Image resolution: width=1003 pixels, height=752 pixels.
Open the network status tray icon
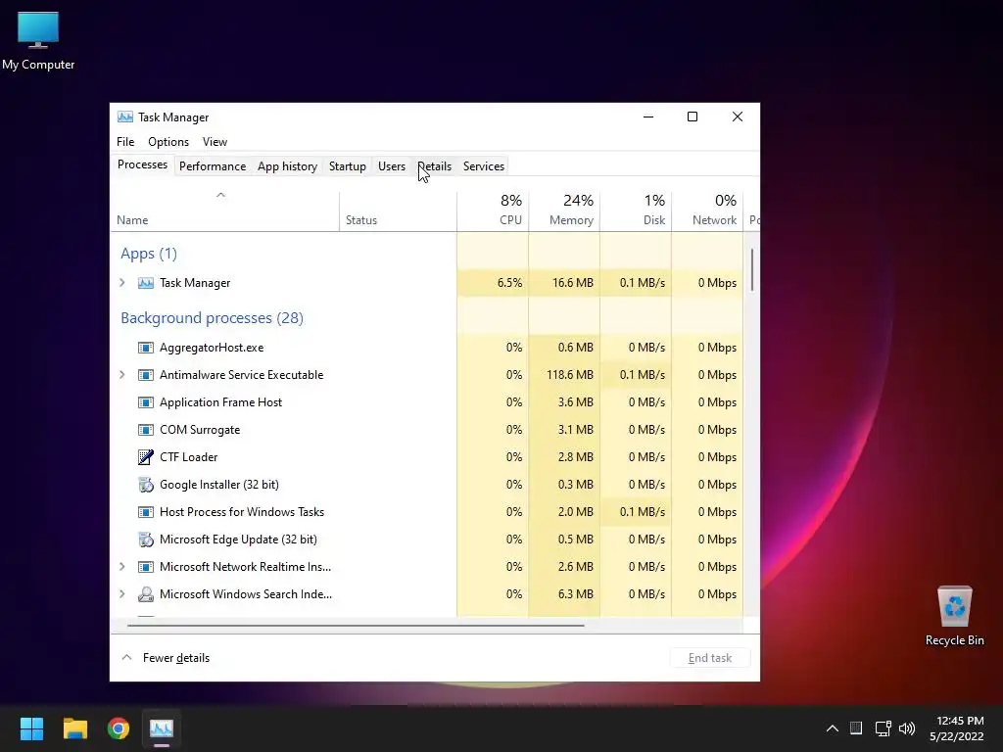coord(883,728)
